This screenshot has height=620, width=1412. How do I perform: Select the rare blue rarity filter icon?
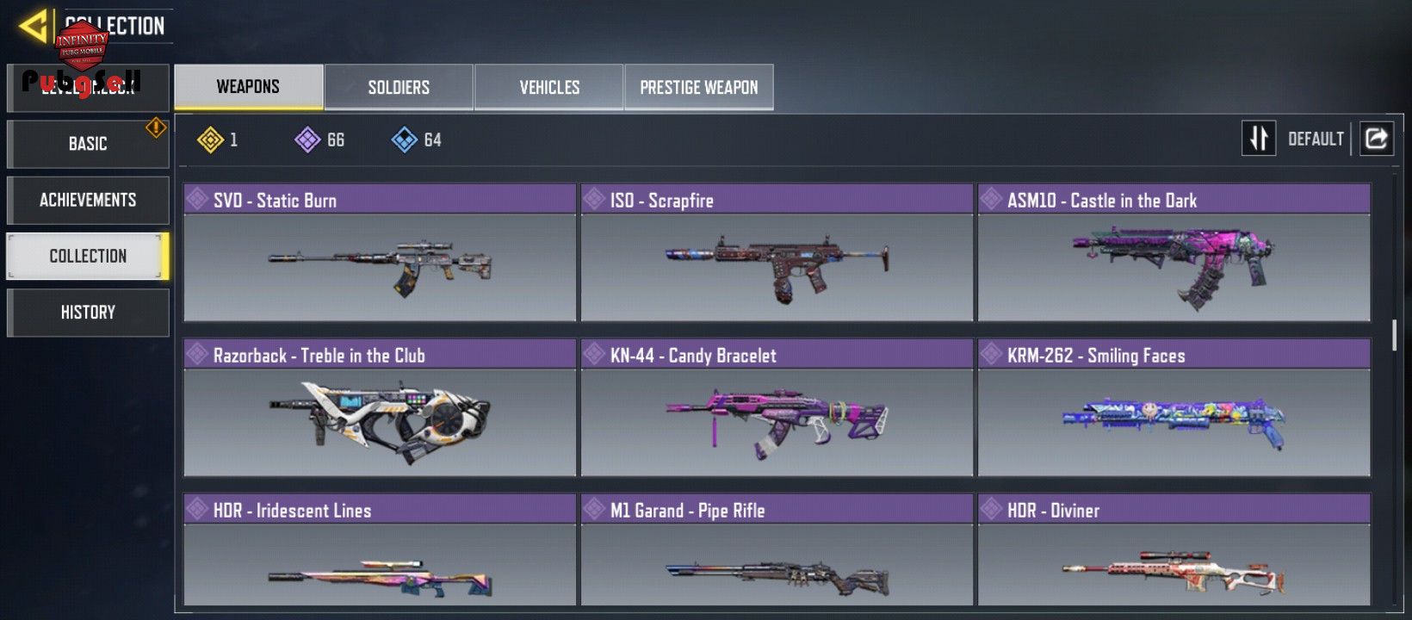coord(405,139)
